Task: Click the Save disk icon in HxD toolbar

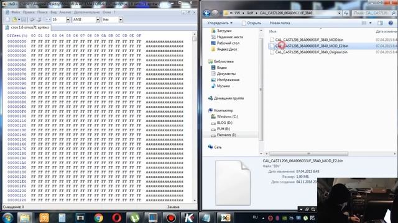Action: point(24,19)
